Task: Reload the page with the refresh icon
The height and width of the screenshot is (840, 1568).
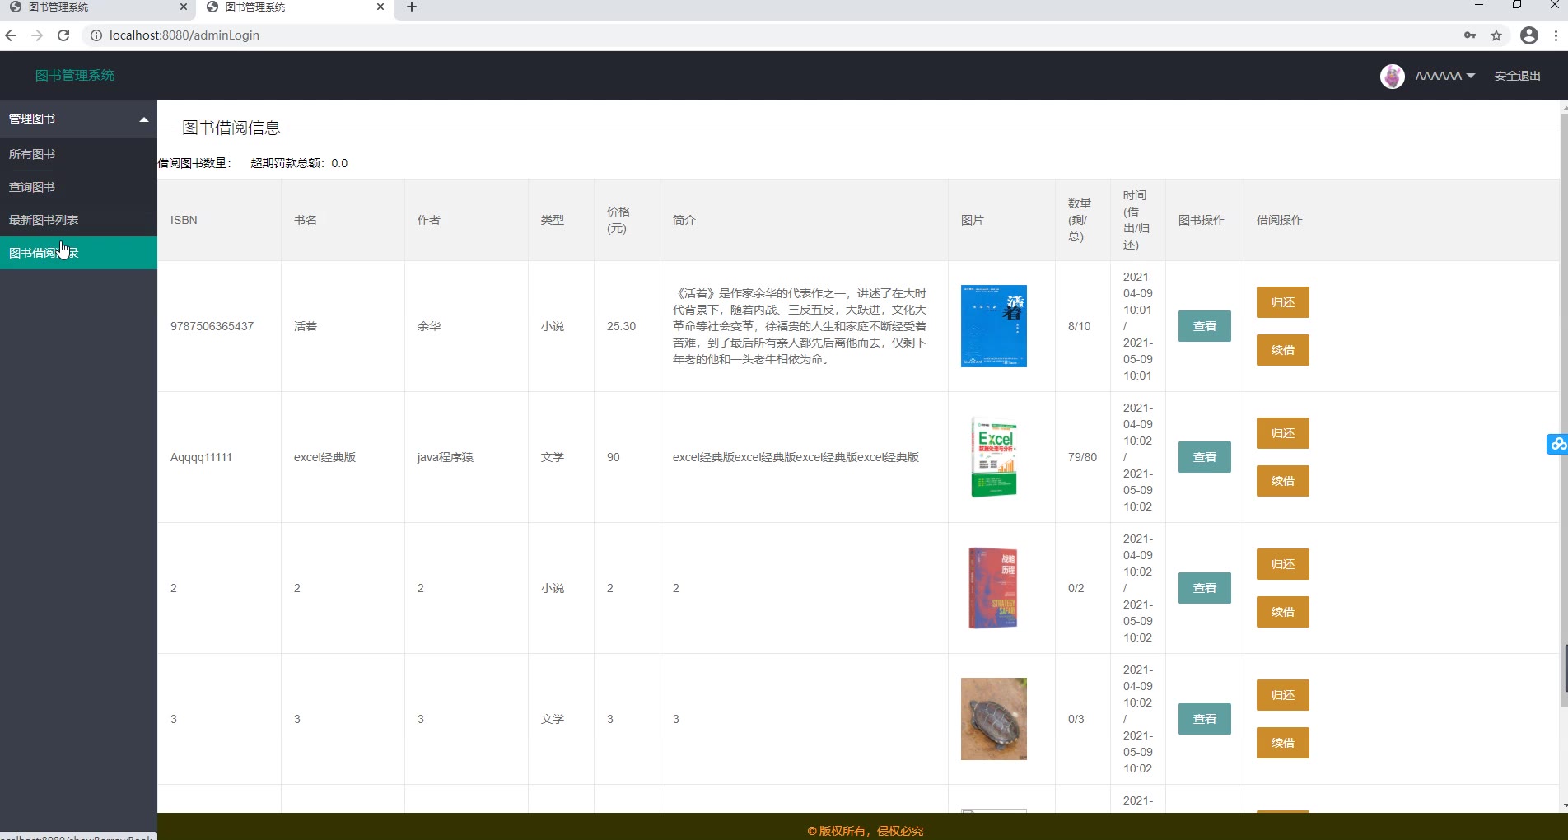Action: (63, 35)
